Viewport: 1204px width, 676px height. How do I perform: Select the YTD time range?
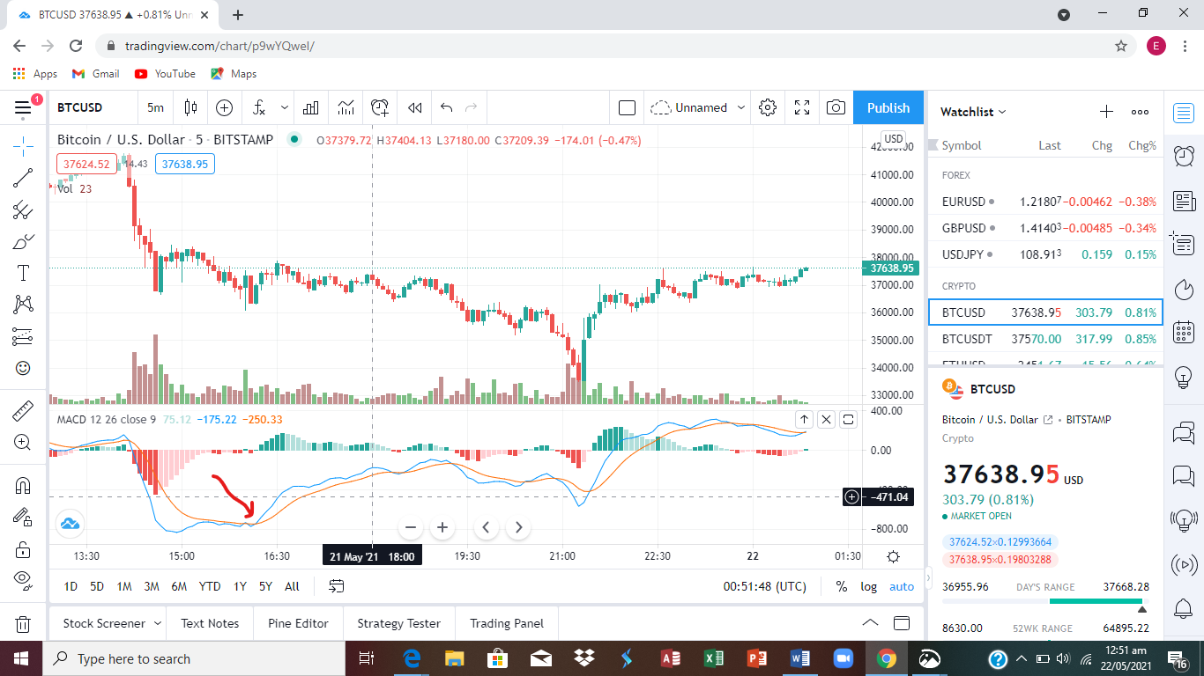(210, 586)
